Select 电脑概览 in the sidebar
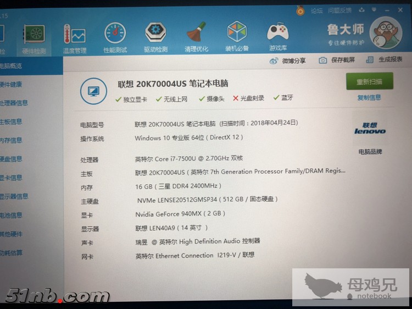Image resolution: width=412 pixels, height=309 pixels. (x=31, y=66)
